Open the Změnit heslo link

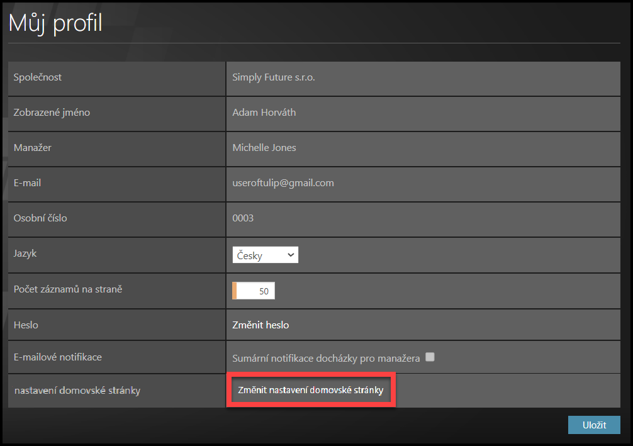pos(260,325)
